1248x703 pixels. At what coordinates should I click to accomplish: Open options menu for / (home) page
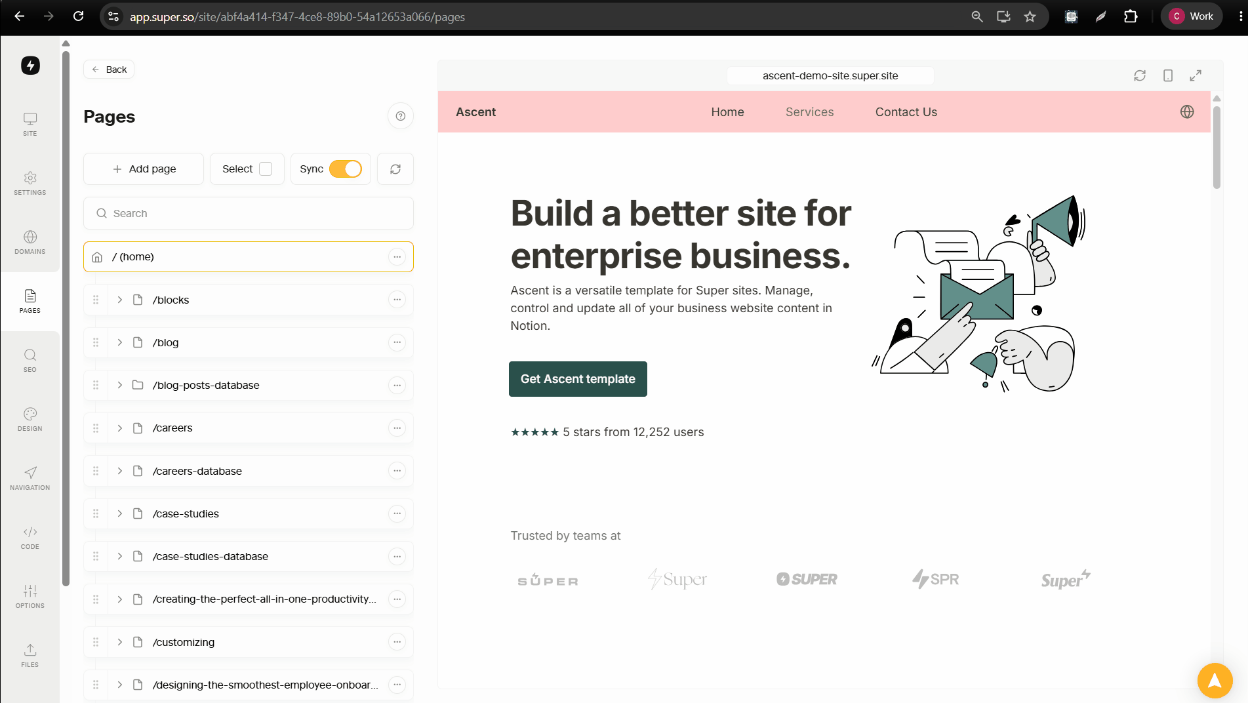(x=397, y=257)
